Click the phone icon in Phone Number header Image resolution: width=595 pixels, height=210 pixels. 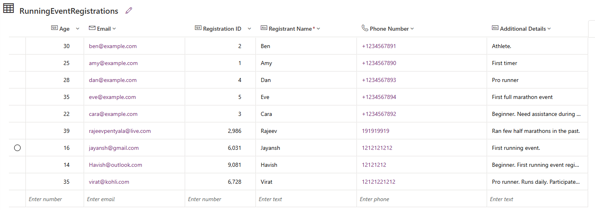pyautogui.click(x=365, y=28)
